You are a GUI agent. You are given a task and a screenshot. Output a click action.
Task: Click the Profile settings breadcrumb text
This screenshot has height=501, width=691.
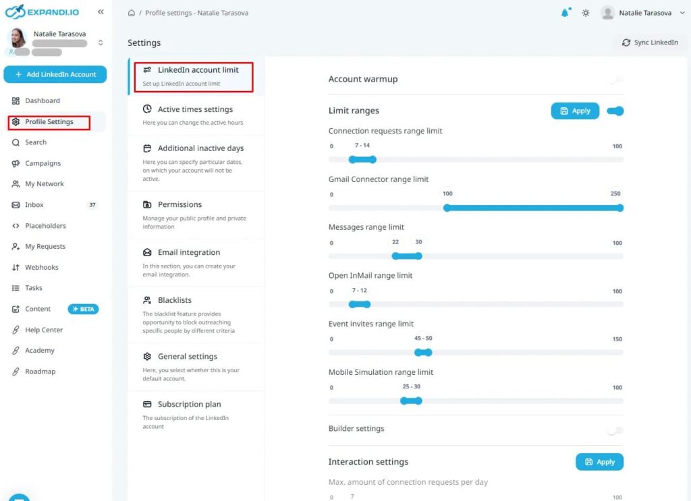[x=196, y=13]
